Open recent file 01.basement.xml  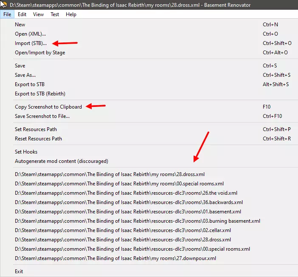[x=149, y=212]
